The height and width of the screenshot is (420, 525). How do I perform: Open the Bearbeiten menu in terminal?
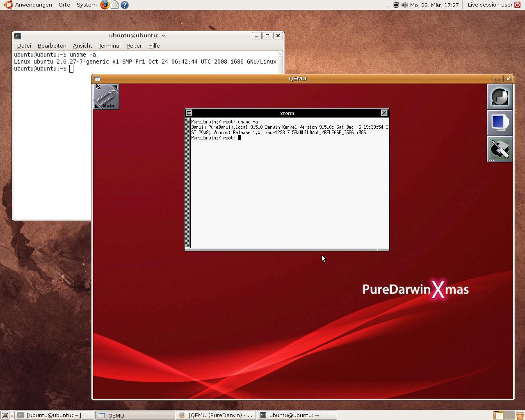click(52, 46)
